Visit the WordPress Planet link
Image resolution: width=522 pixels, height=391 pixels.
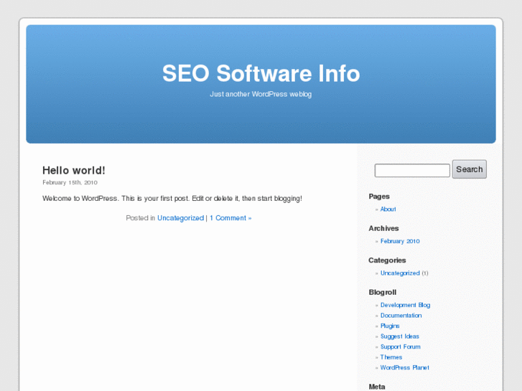click(404, 367)
